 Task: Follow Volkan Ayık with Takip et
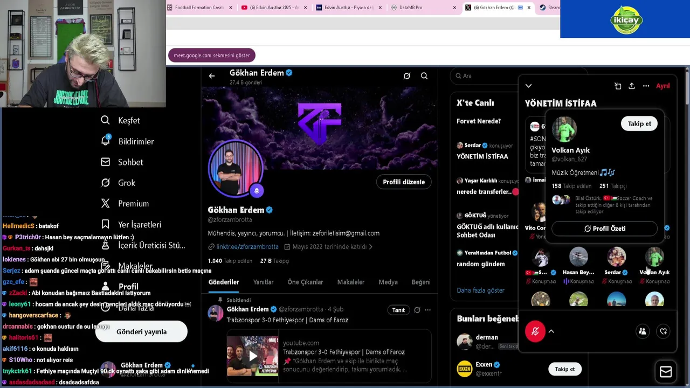pos(639,123)
